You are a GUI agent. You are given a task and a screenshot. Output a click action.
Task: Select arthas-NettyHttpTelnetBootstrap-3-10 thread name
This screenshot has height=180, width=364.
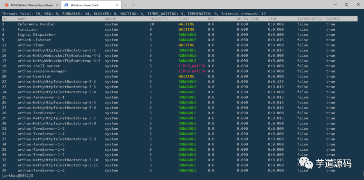pyautogui.click(x=58, y=160)
